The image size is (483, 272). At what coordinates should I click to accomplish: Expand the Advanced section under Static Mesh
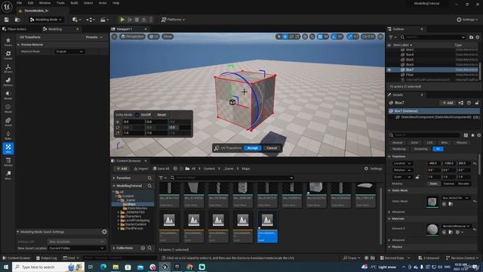pyautogui.click(x=389, y=212)
